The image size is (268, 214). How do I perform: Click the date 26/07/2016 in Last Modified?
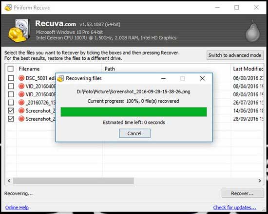(x=248, y=103)
